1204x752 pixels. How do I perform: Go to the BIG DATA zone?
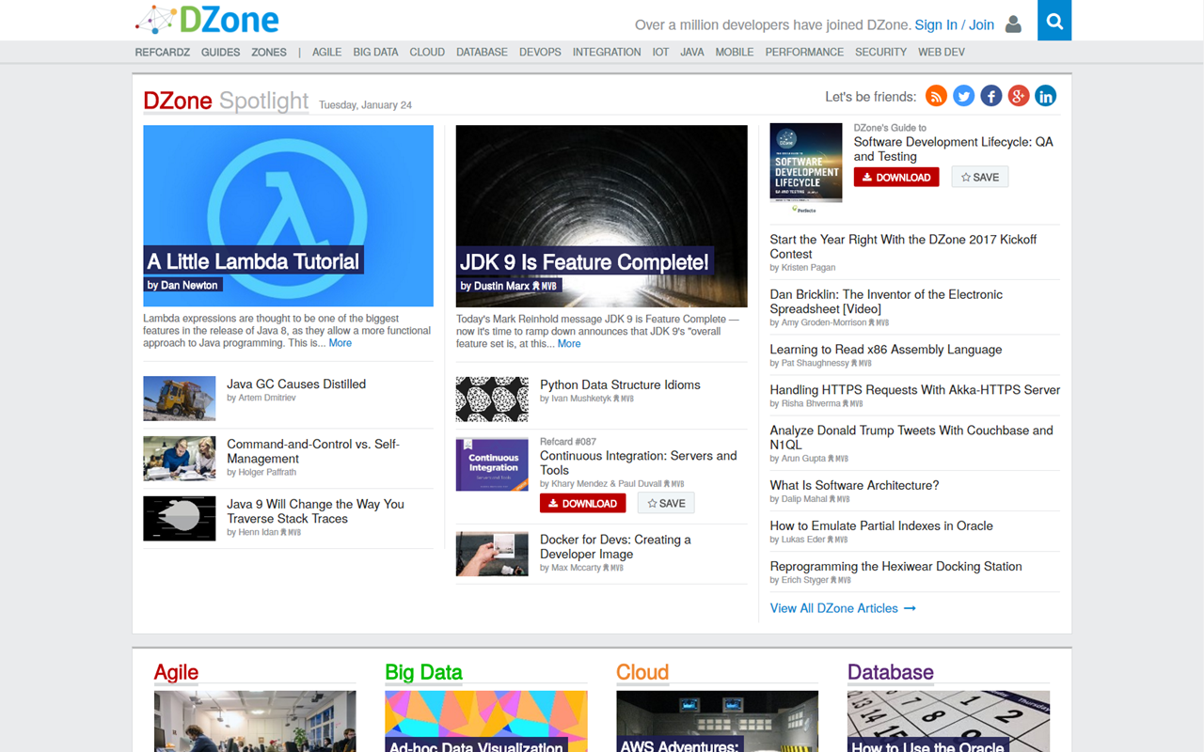[375, 53]
